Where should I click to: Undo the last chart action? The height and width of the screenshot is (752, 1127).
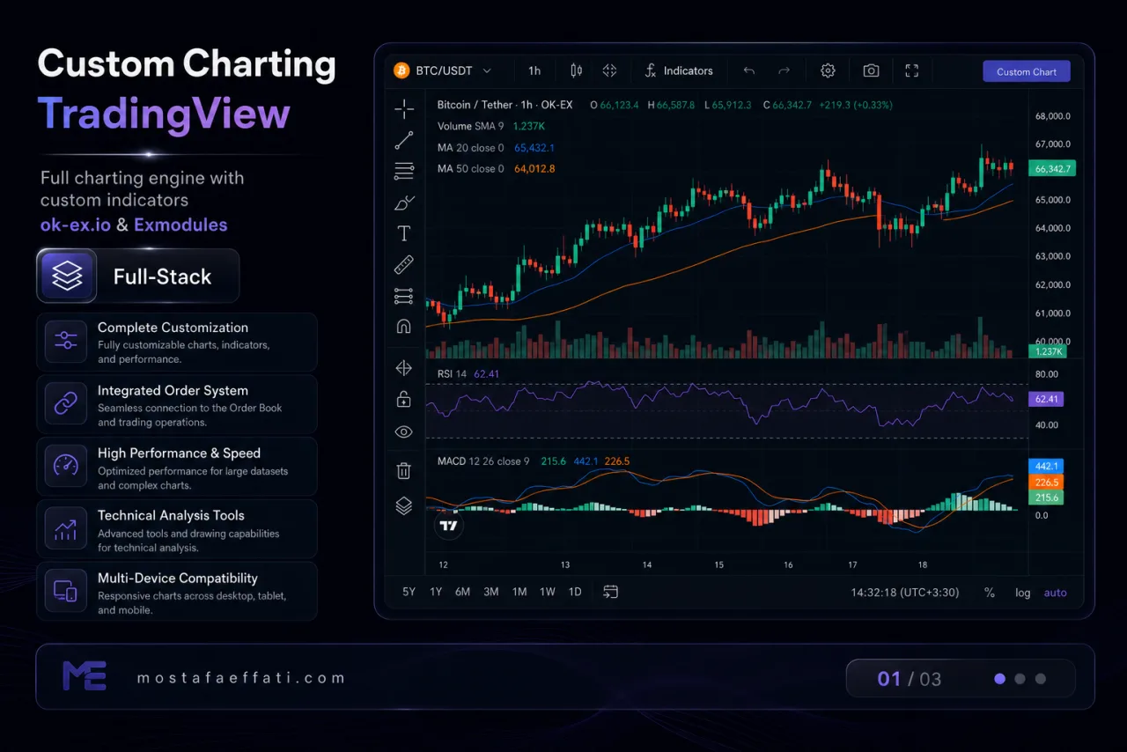(749, 70)
